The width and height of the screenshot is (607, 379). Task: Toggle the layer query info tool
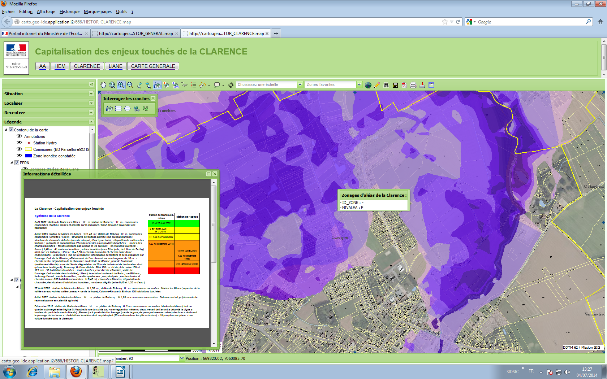157,85
